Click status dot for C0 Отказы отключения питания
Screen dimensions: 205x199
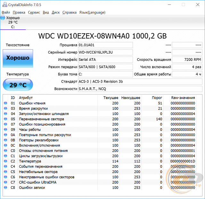coord(5,151)
